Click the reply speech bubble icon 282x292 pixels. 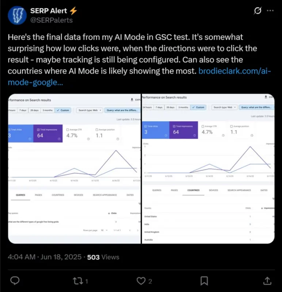pos(15,281)
